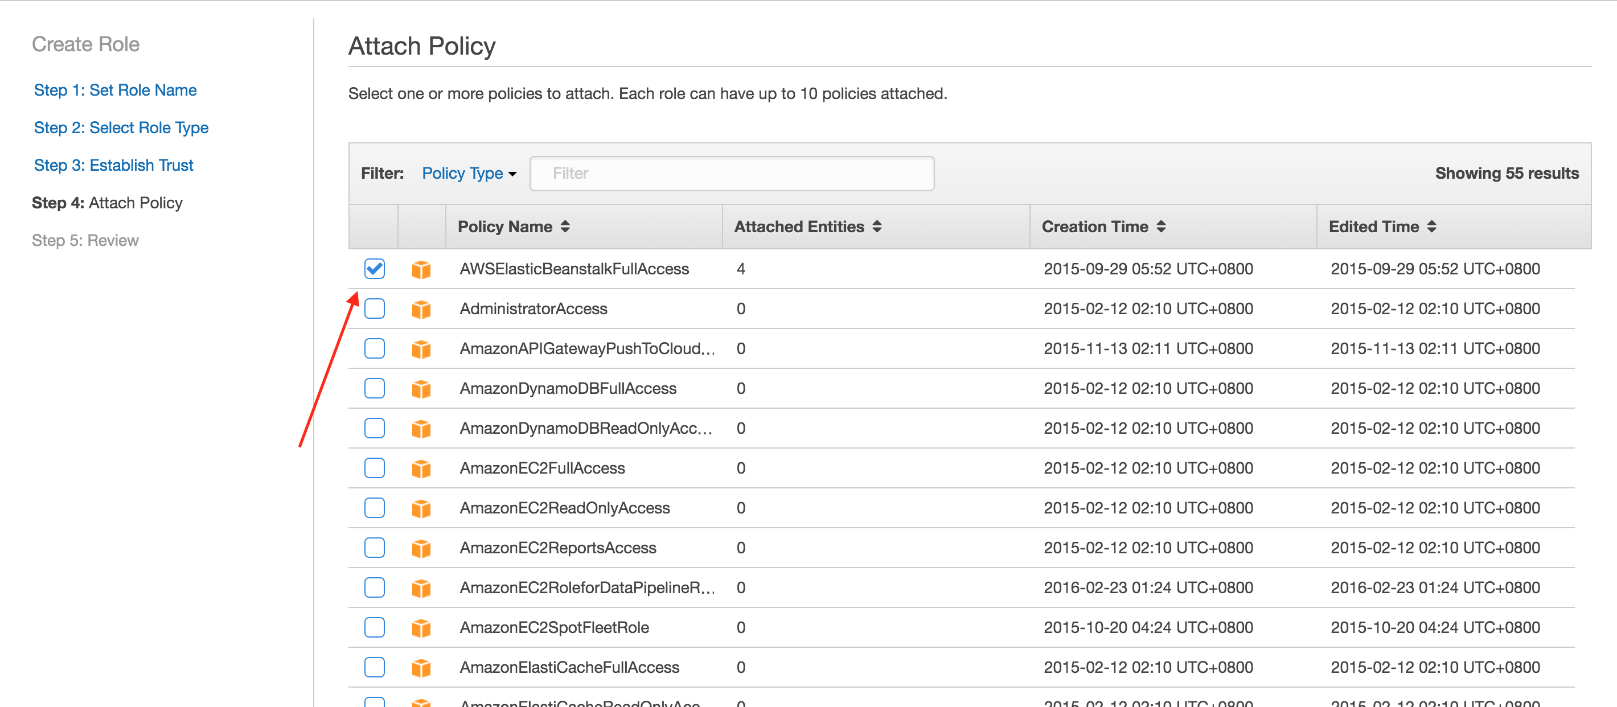
Task: Sort the table by Edited Time
Action: (1382, 227)
